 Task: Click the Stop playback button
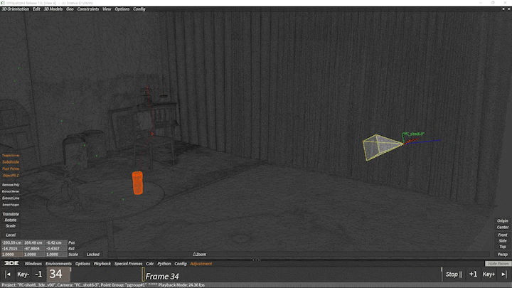click(x=454, y=274)
